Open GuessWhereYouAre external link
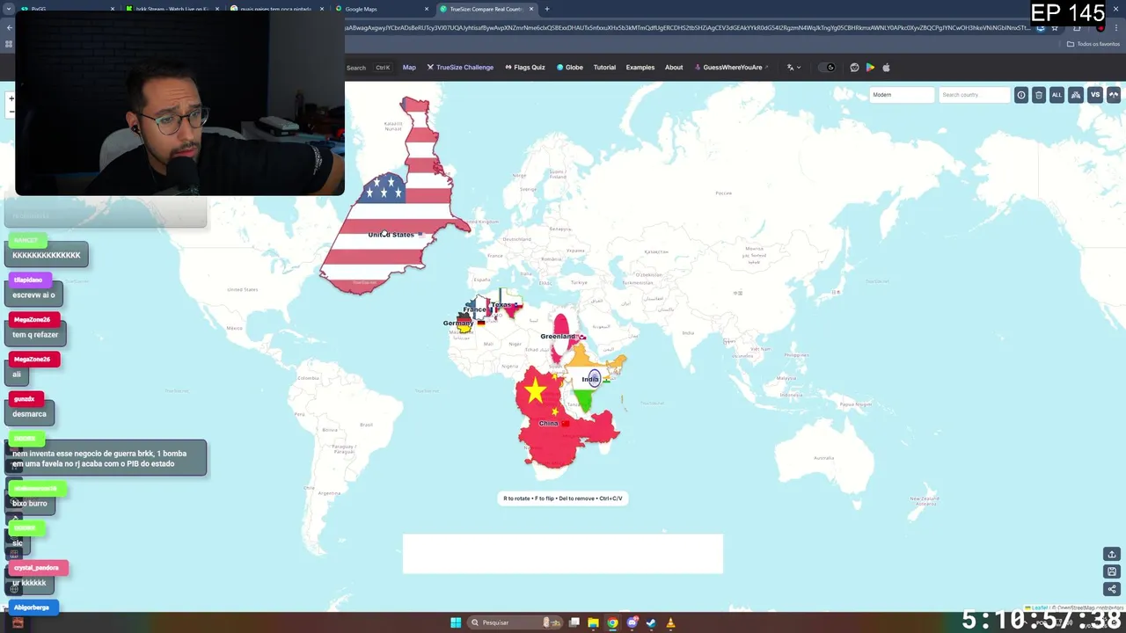The height and width of the screenshot is (633, 1126). (731, 68)
